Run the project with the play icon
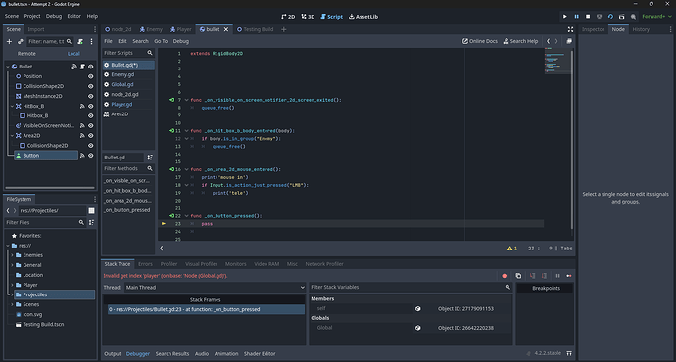676x362 pixels. (564, 17)
